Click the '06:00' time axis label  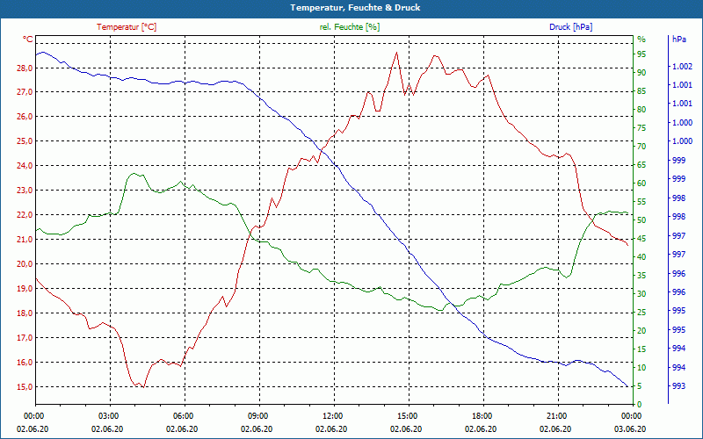[x=182, y=415]
